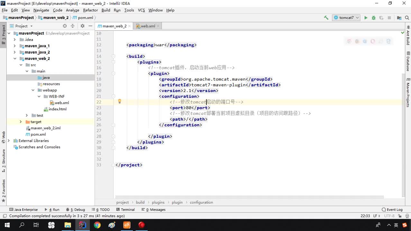Click UTF-8 encoding in status bar
The height and width of the screenshot is (231, 411).
(389, 216)
